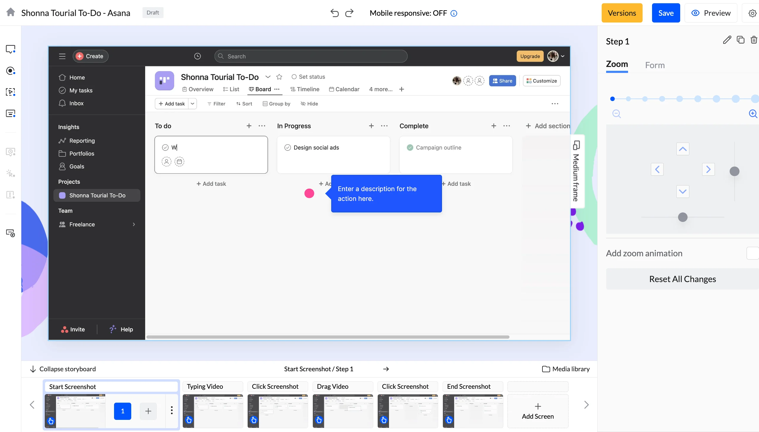Delete Step 1 with the trash icon
The image size is (759, 432).
click(x=754, y=40)
